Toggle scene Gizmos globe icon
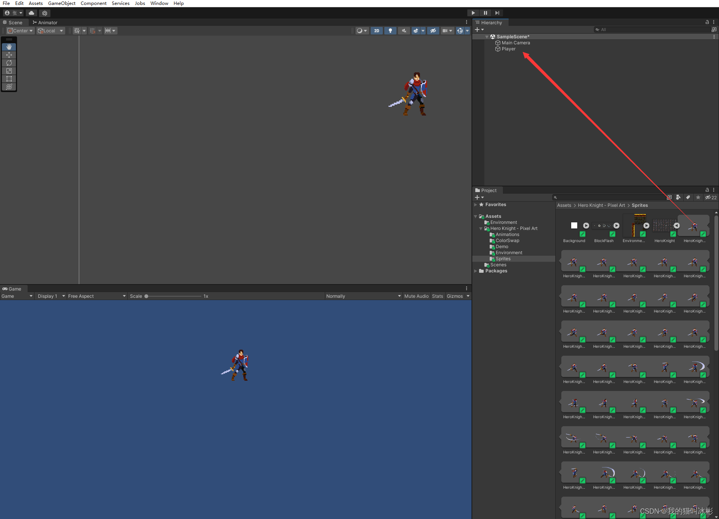 460,31
